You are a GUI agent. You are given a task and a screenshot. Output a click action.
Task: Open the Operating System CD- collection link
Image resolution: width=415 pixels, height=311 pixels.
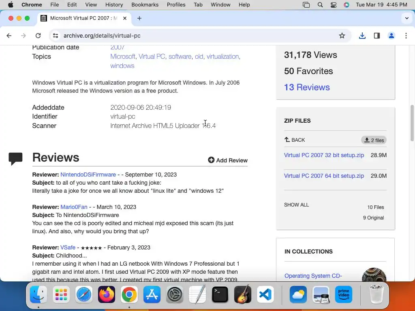pyautogui.click(x=313, y=276)
